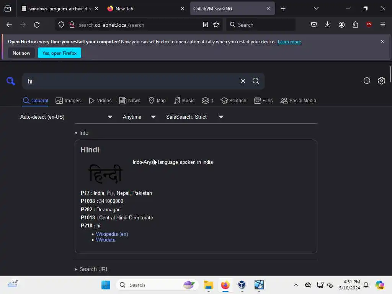
Task: Select the Social Media search category
Action: (298, 101)
